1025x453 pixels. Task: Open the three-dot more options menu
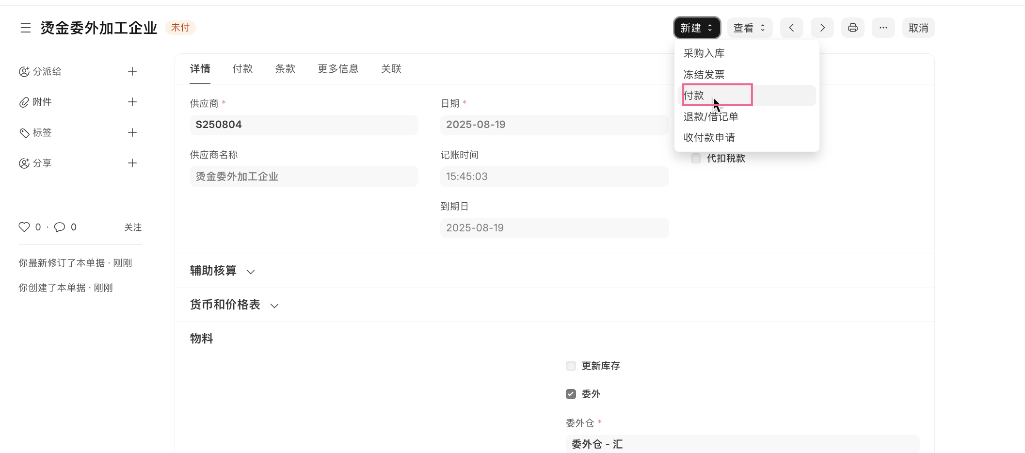click(x=883, y=28)
